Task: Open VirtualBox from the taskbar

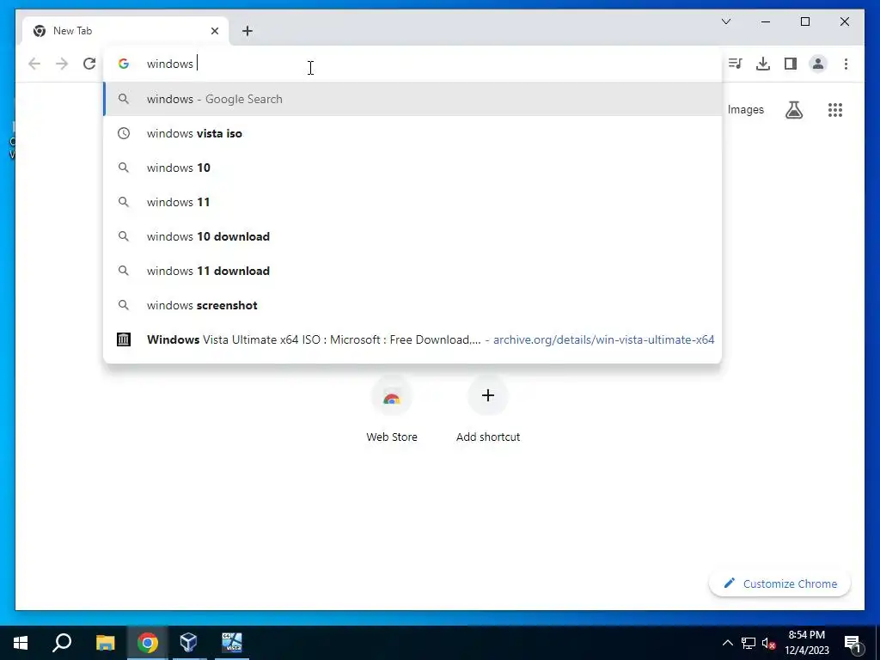Action: tap(188, 643)
